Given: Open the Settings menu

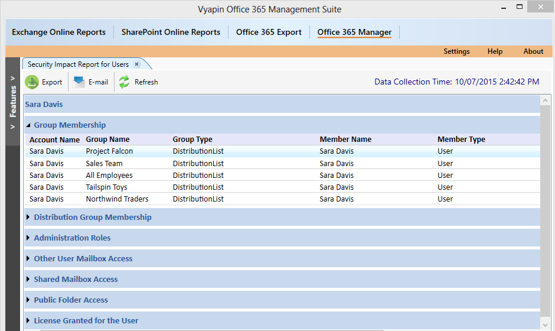Looking at the screenshot, I should (456, 51).
